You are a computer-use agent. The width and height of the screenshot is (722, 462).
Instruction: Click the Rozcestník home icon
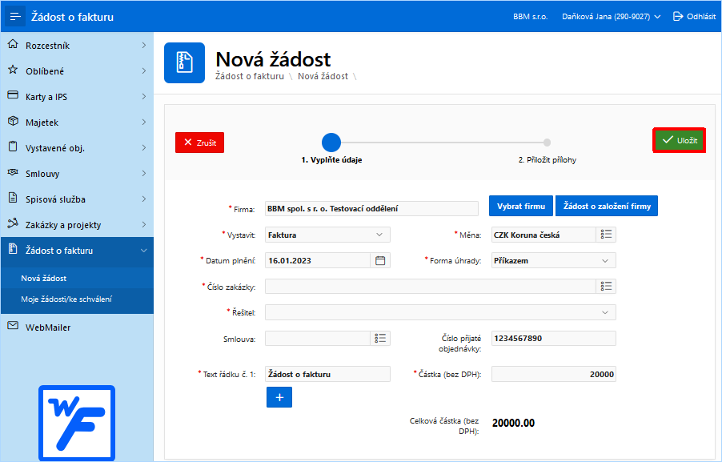point(13,44)
